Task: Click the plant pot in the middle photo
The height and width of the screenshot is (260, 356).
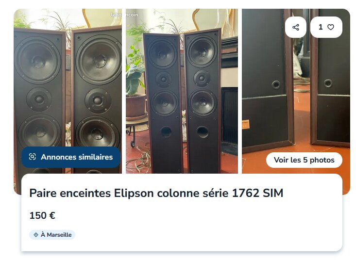Action: point(136,105)
